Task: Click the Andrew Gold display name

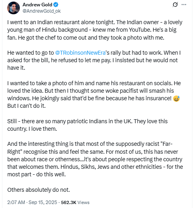Action: pos(37,5)
